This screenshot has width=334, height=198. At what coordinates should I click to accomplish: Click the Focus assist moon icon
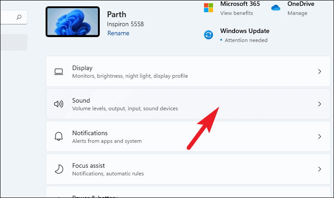point(59,169)
